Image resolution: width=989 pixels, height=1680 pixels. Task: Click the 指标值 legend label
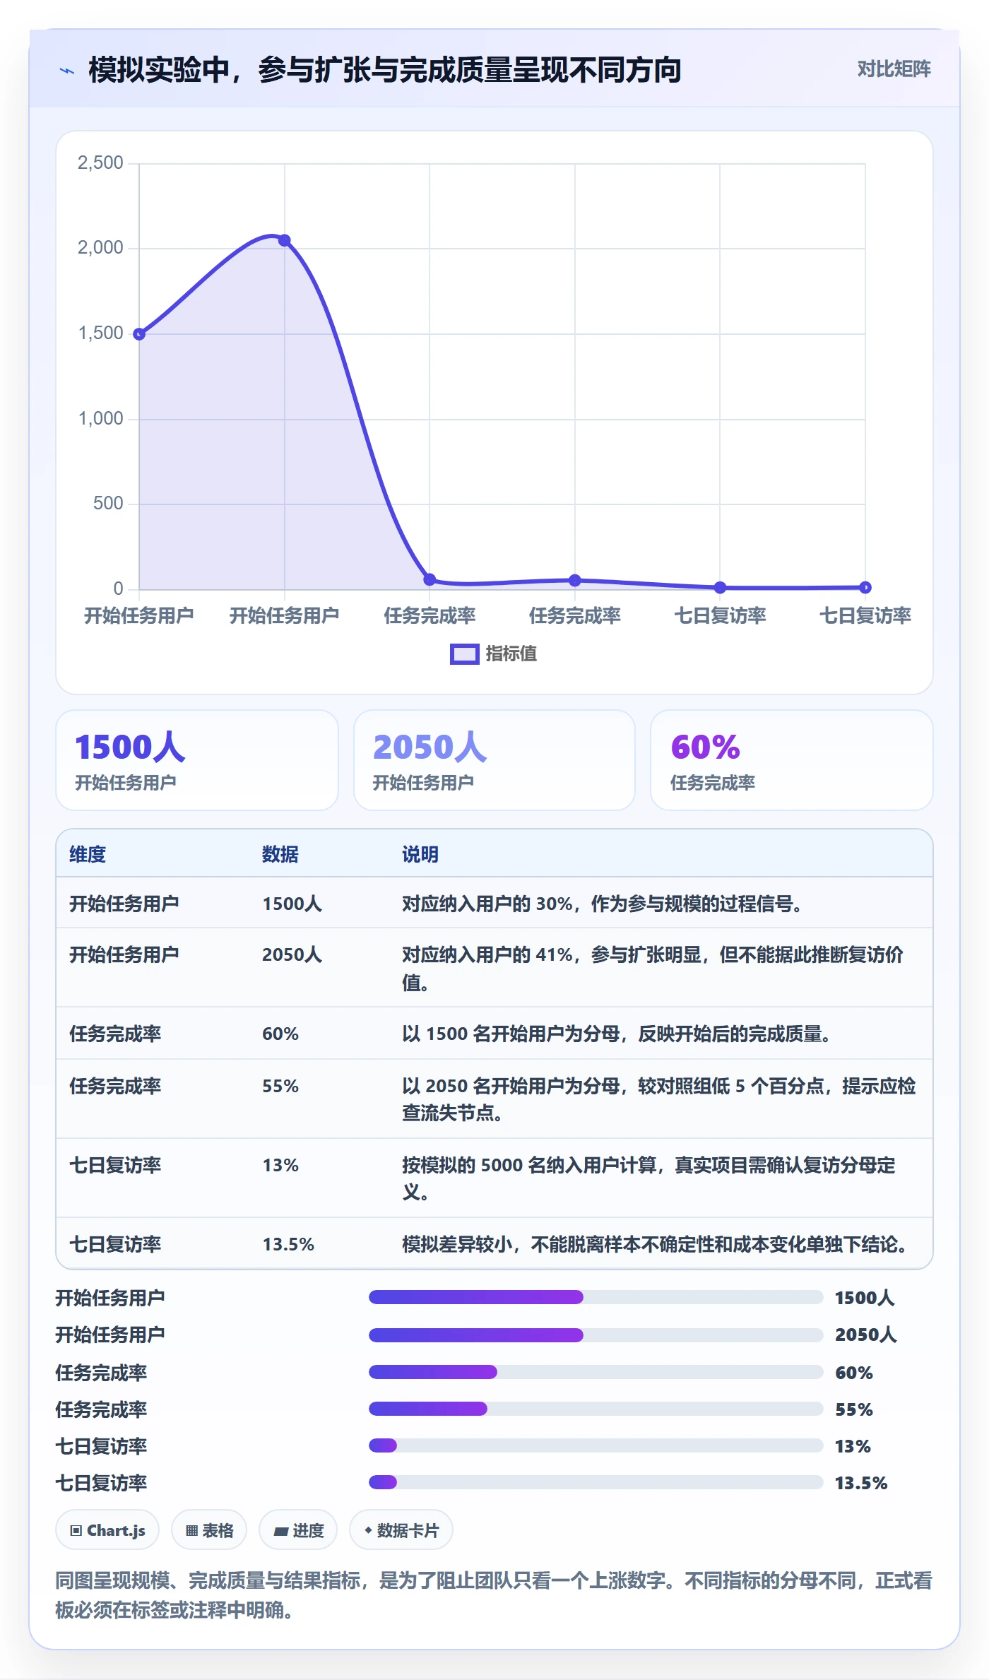point(511,654)
